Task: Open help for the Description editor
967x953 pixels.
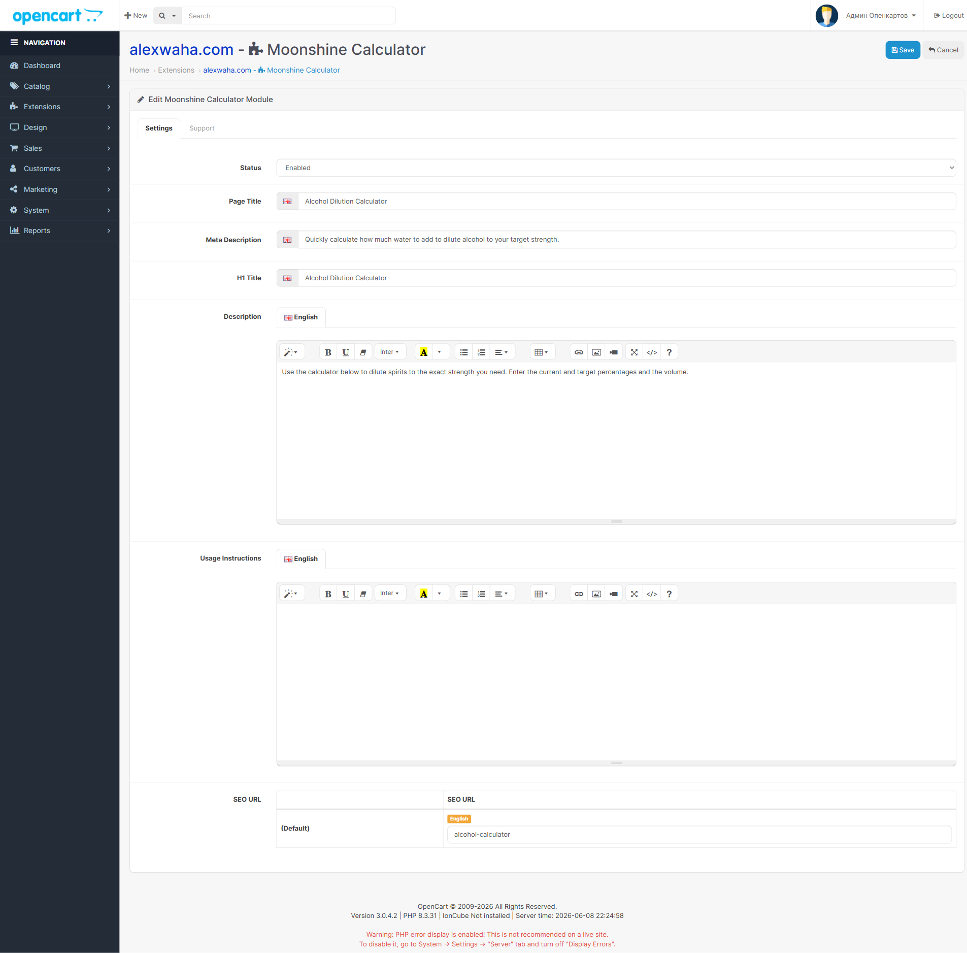Action: pyautogui.click(x=669, y=352)
